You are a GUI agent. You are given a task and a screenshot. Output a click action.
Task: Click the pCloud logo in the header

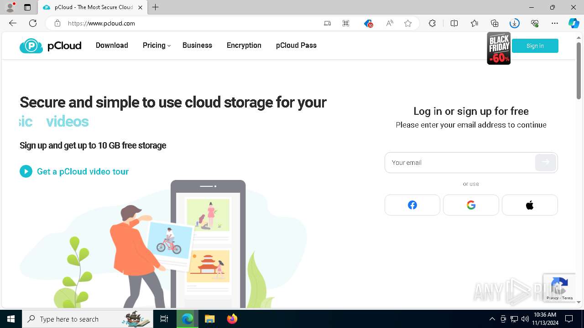tap(50, 46)
